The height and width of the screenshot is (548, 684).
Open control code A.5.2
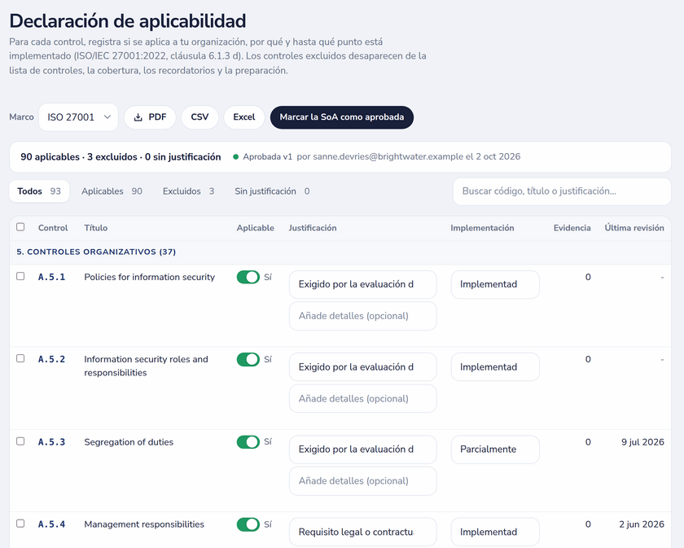pos(51,360)
